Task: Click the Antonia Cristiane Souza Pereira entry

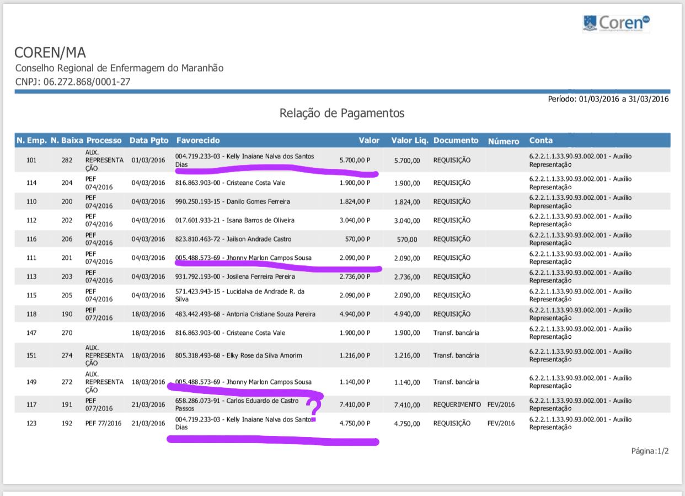Action: (x=245, y=314)
